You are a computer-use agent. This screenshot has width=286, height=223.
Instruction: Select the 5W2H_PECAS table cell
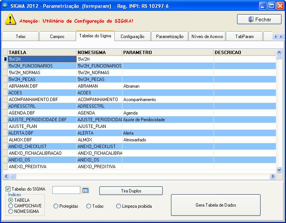(42, 79)
